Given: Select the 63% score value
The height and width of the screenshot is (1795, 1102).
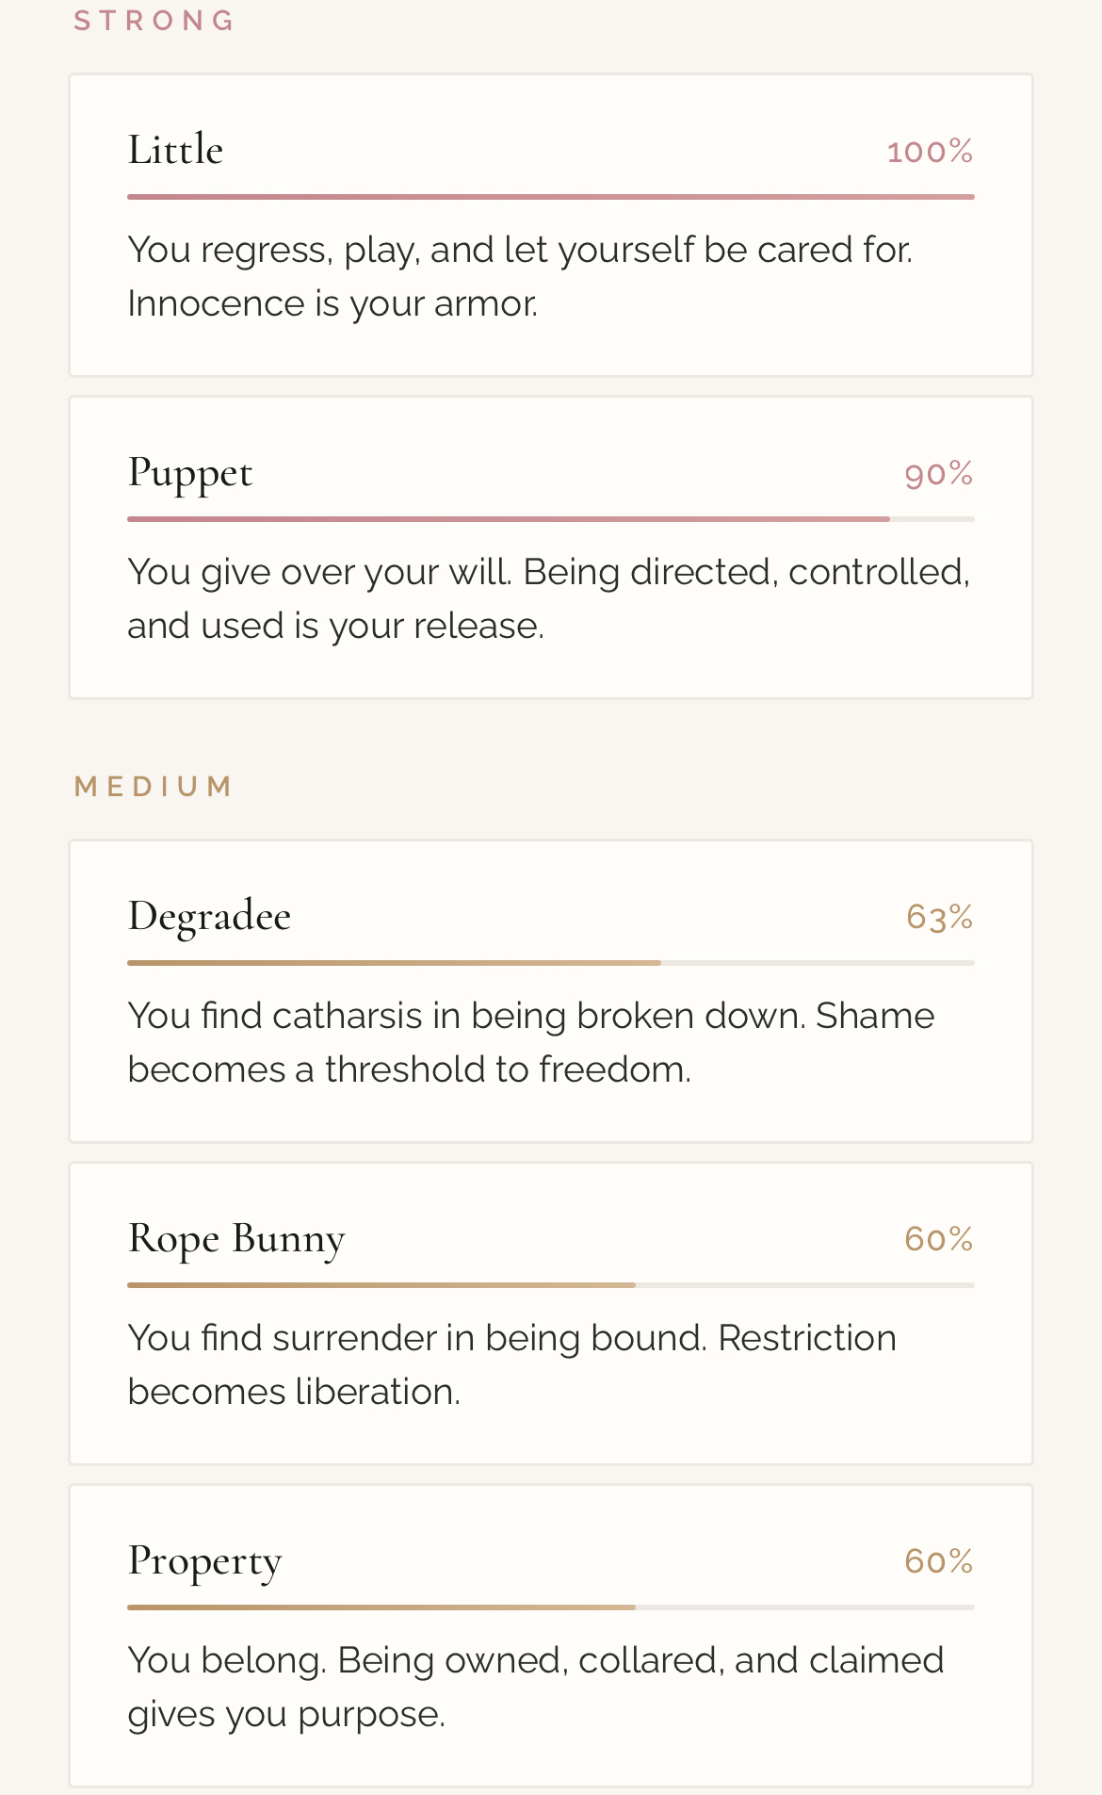Looking at the screenshot, I should tap(939, 918).
